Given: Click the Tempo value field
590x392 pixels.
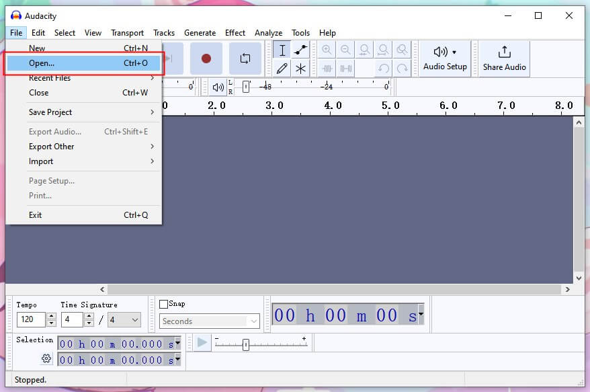Looking at the screenshot, I should (31, 319).
